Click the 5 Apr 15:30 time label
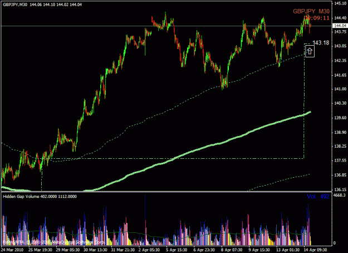348x253 pixels. pyautogui.click(x=177, y=250)
